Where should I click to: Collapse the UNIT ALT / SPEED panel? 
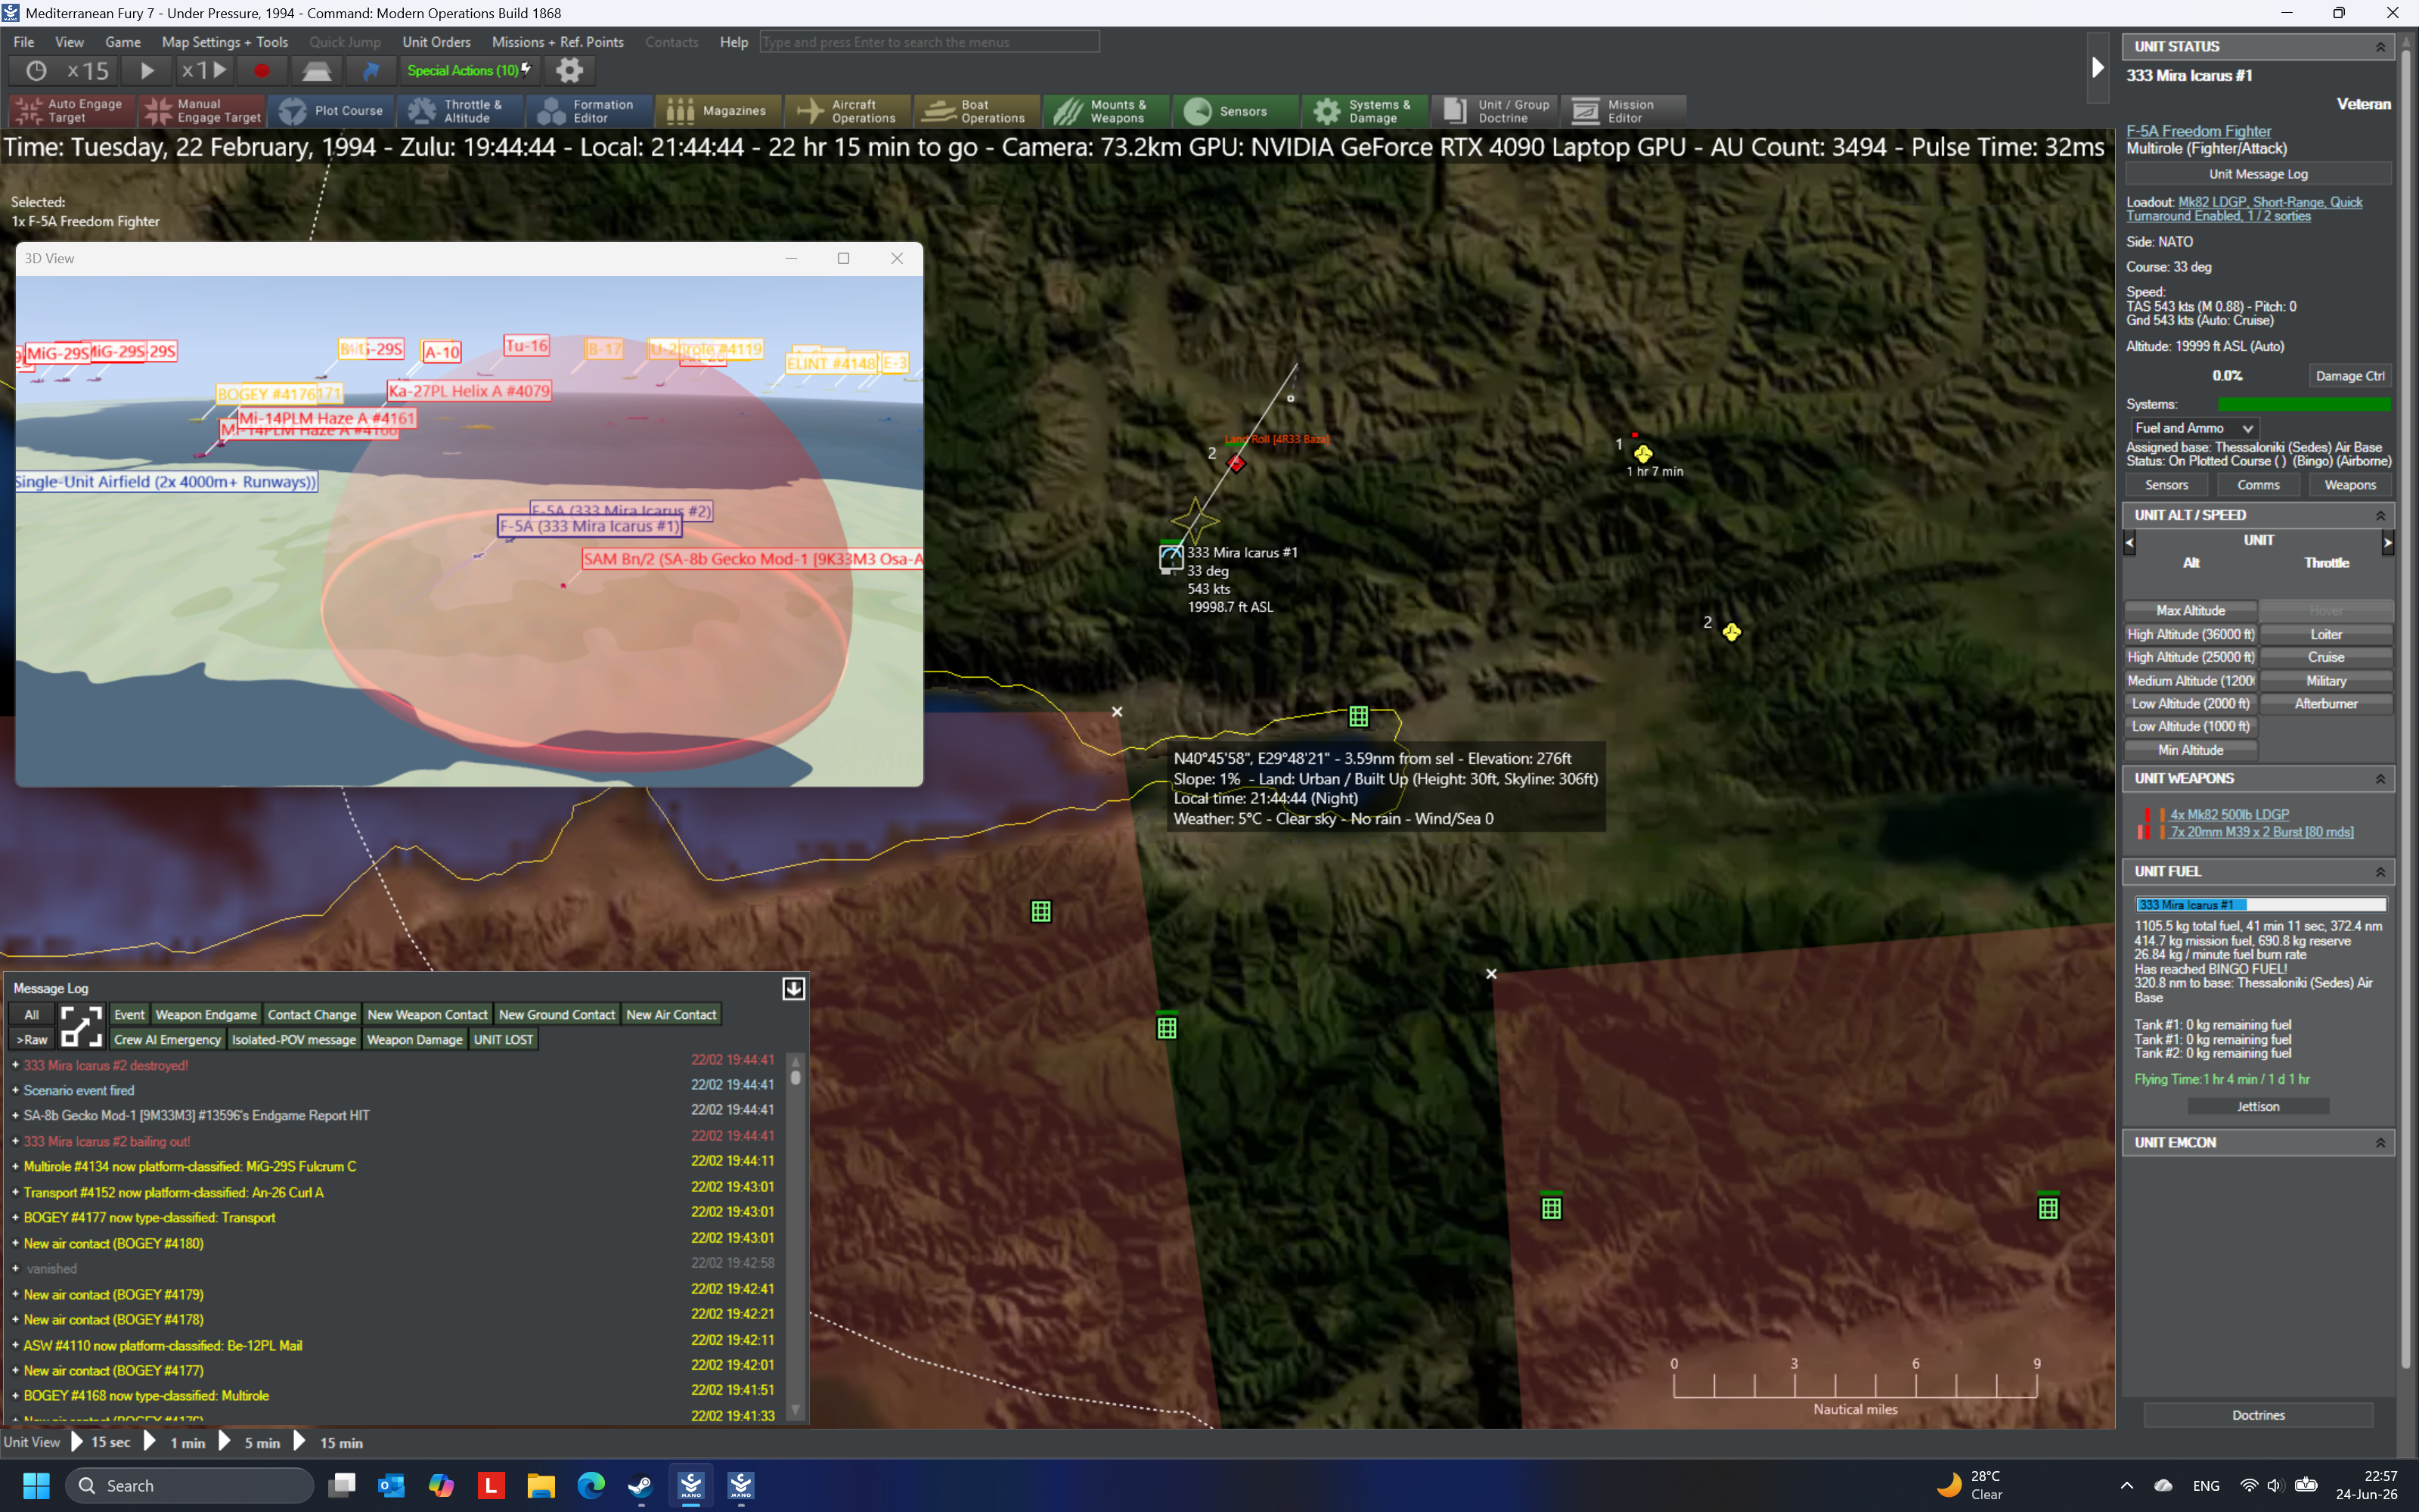coord(2380,515)
